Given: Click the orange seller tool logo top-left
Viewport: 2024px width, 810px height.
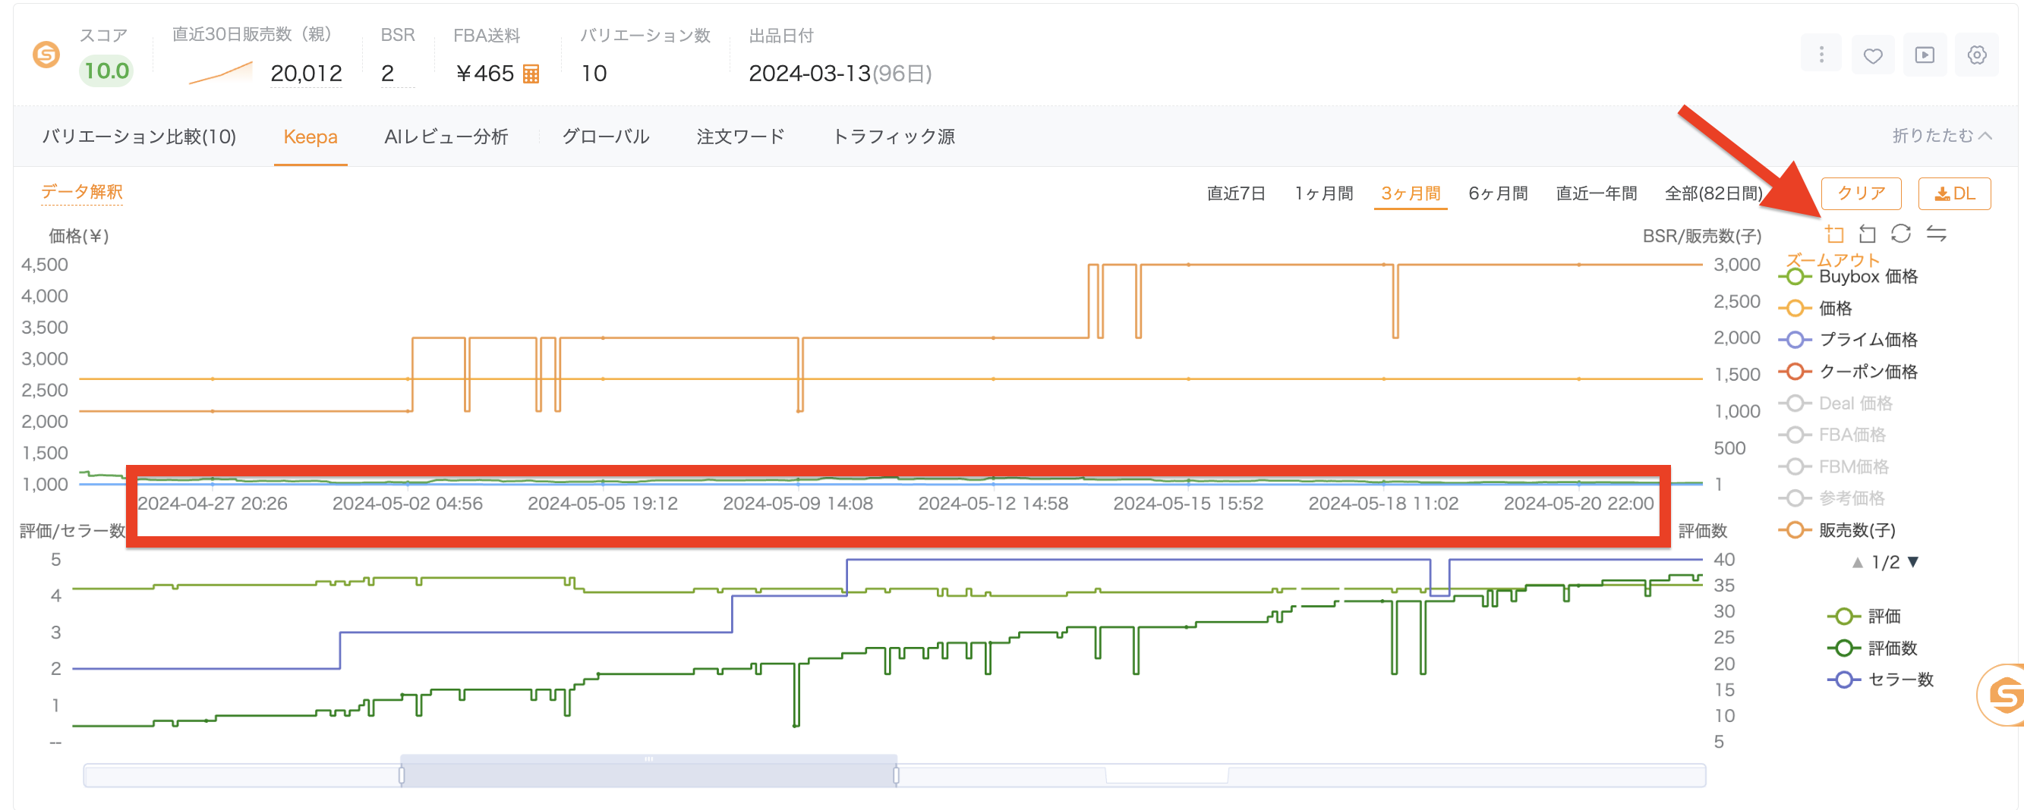Looking at the screenshot, I should click(x=46, y=55).
